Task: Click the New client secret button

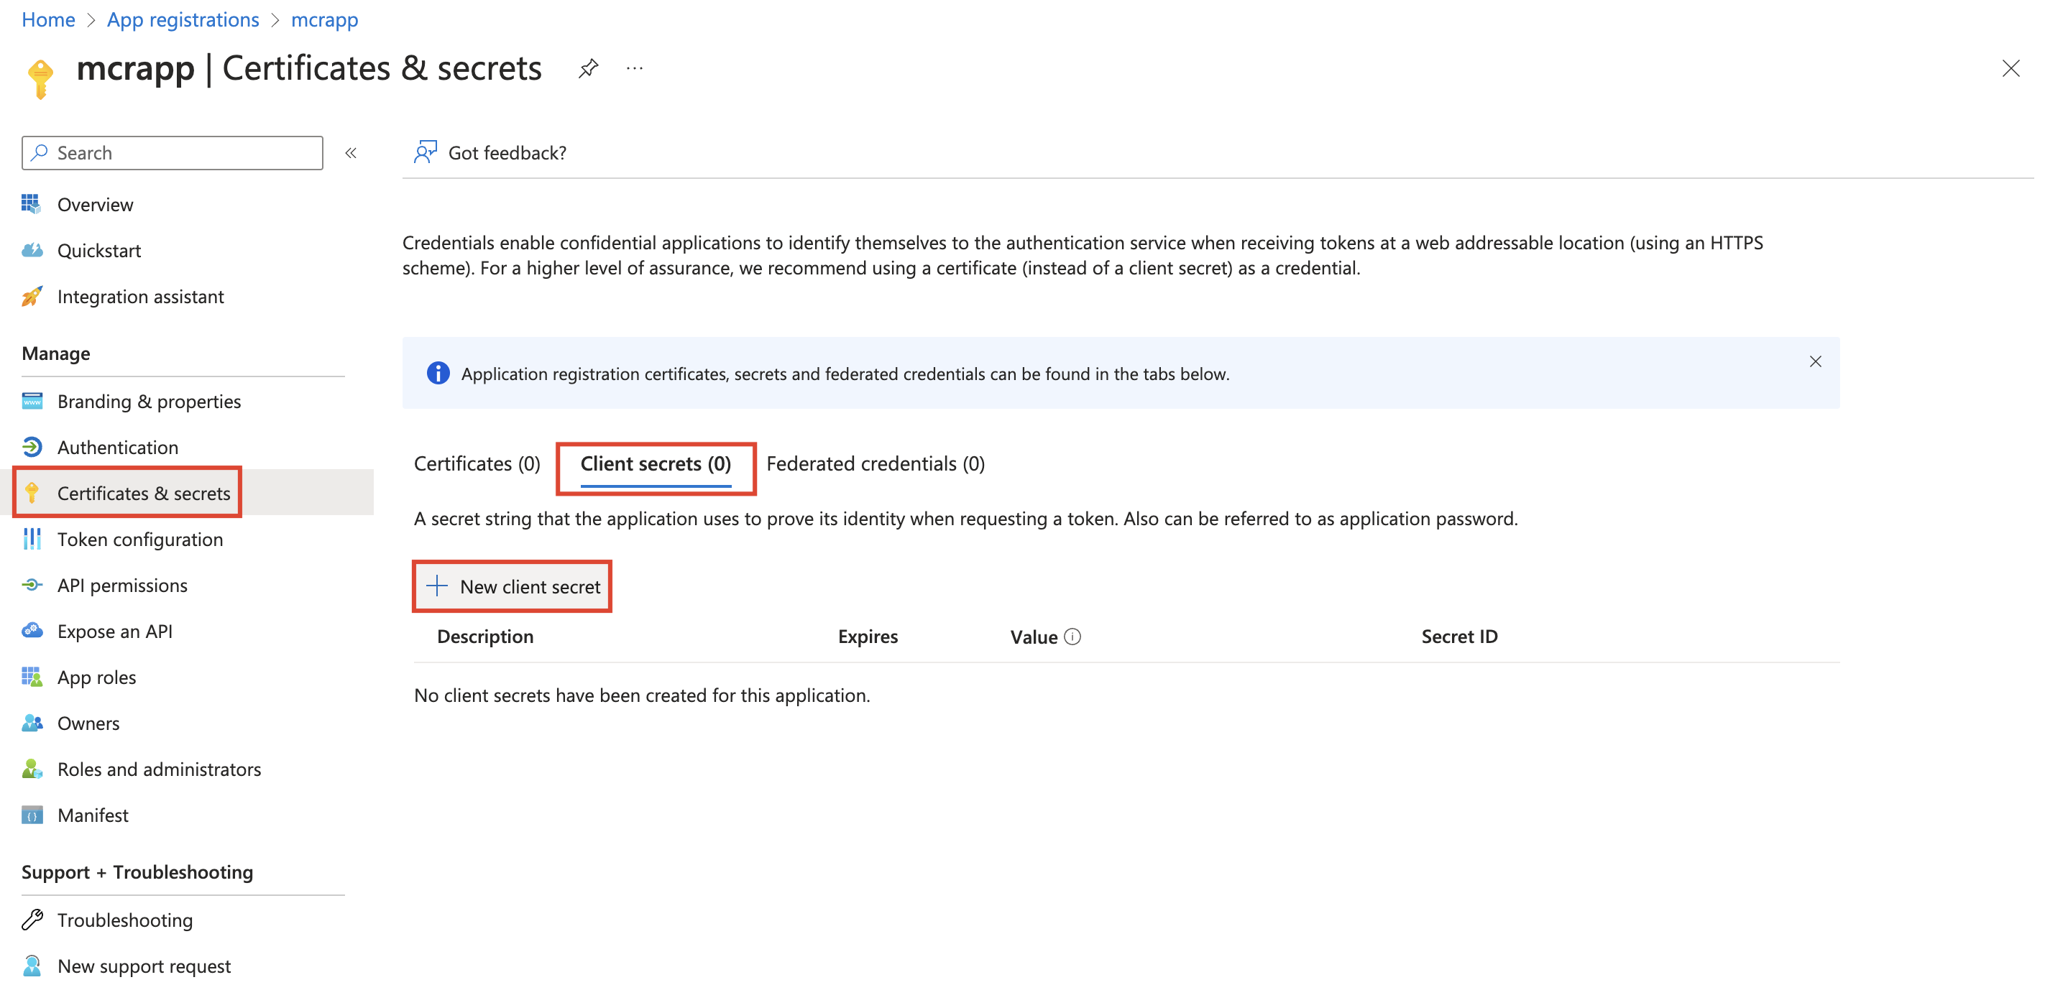Action: [513, 586]
